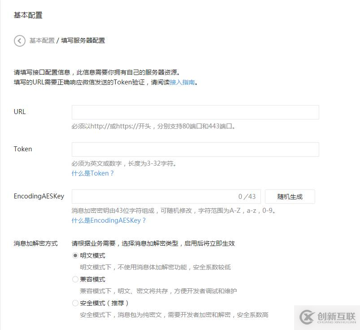
Task: Enable 安全模式（推荐）encryption mode
Action: 75,303
